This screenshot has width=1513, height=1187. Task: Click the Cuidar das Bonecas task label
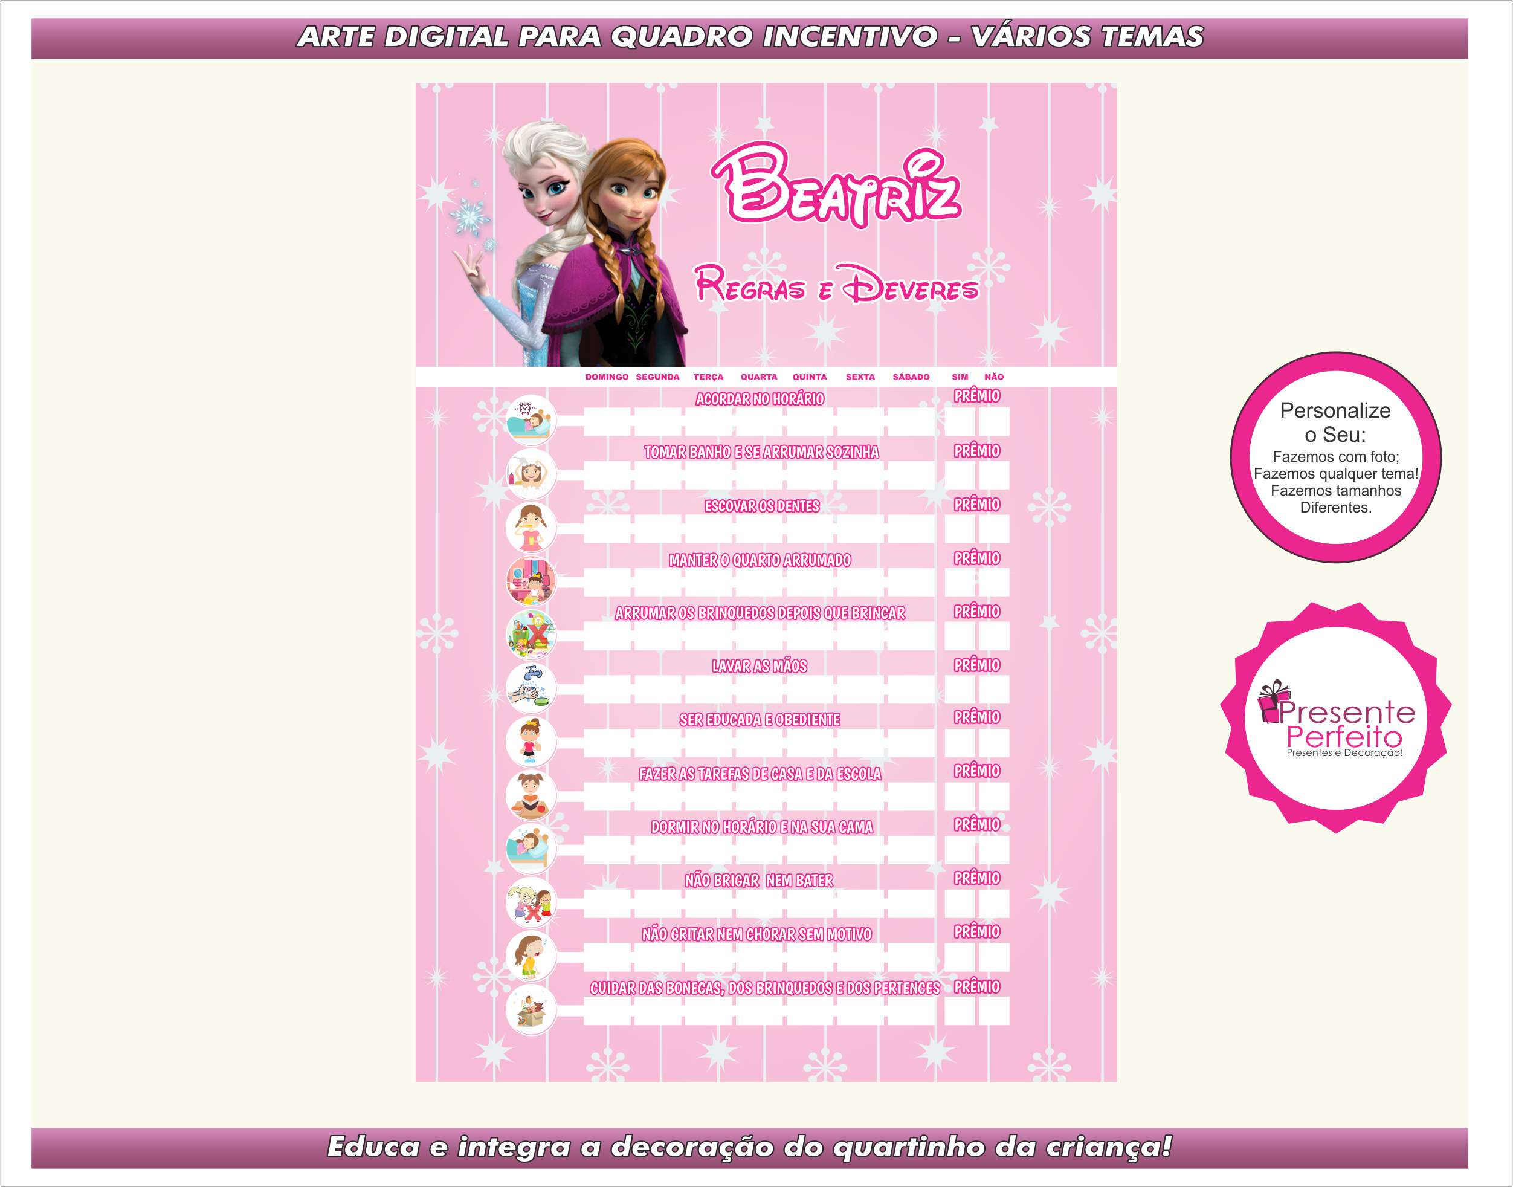point(765,988)
